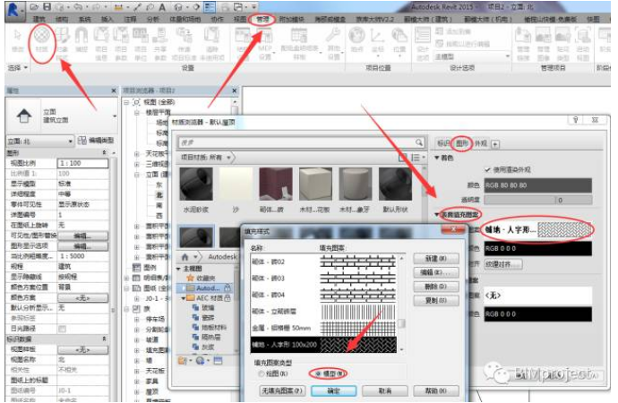Open the active design option (主模型) dropdown
618x403 pixels.
[x=472, y=56]
